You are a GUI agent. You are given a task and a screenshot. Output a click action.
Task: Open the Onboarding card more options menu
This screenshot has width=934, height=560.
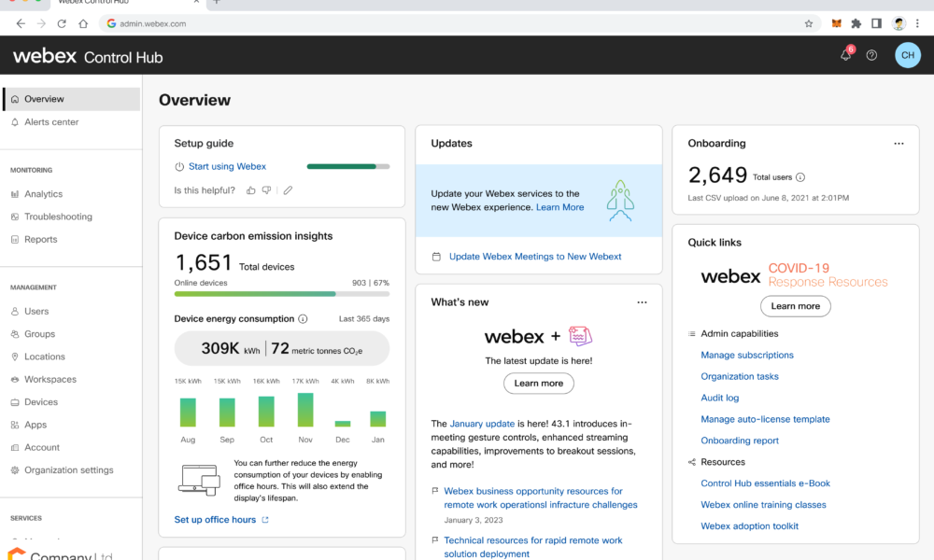899,144
